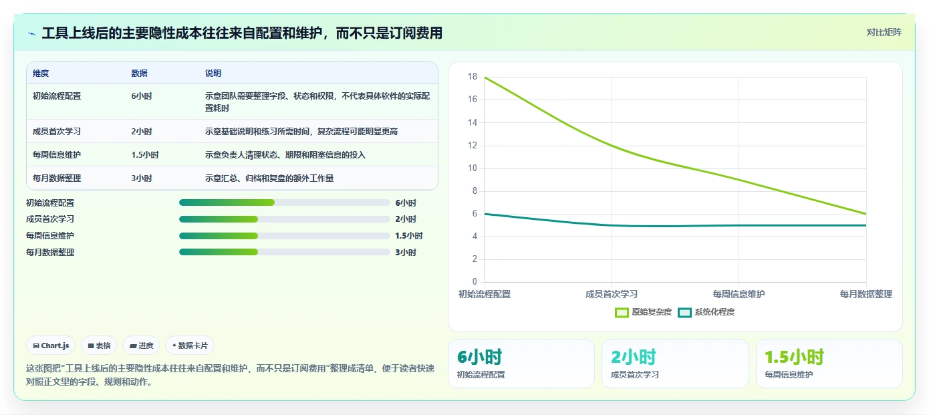Select the 初始流程配置 cell in the table

(x=57, y=96)
